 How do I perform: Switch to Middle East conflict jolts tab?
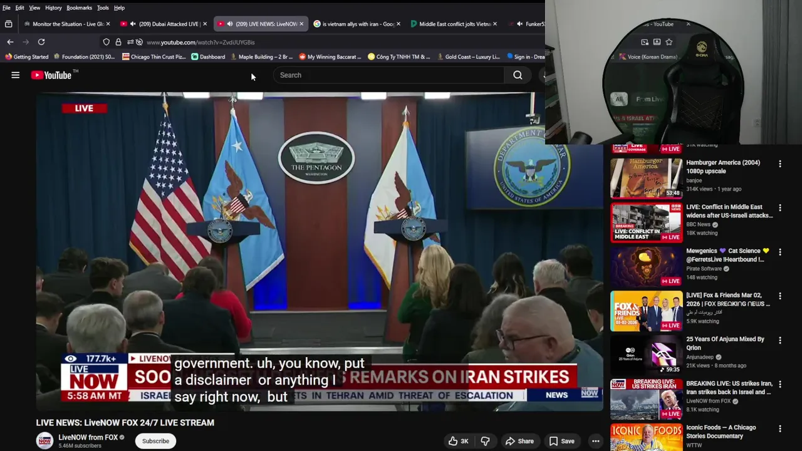pos(454,24)
